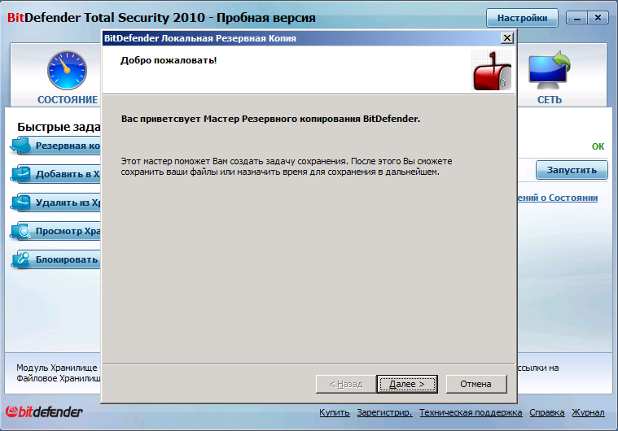Click the Отмена button

point(476,384)
